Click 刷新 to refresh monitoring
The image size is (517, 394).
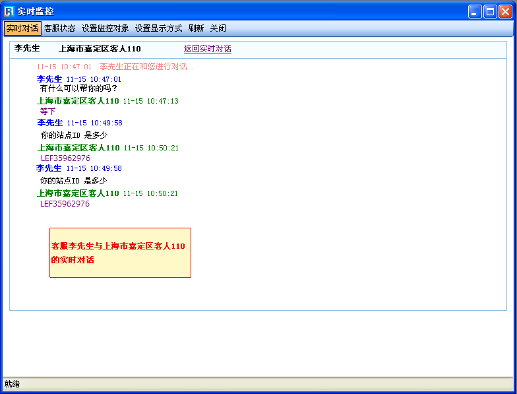pos(197,28)
